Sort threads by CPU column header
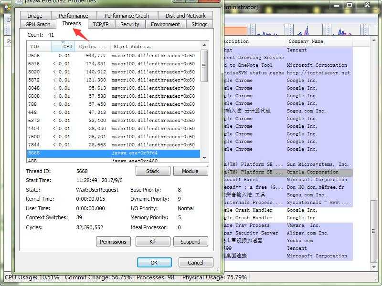The height and width of the screenshot is (286, 382). pyautogui.click(x=63, y=46)
